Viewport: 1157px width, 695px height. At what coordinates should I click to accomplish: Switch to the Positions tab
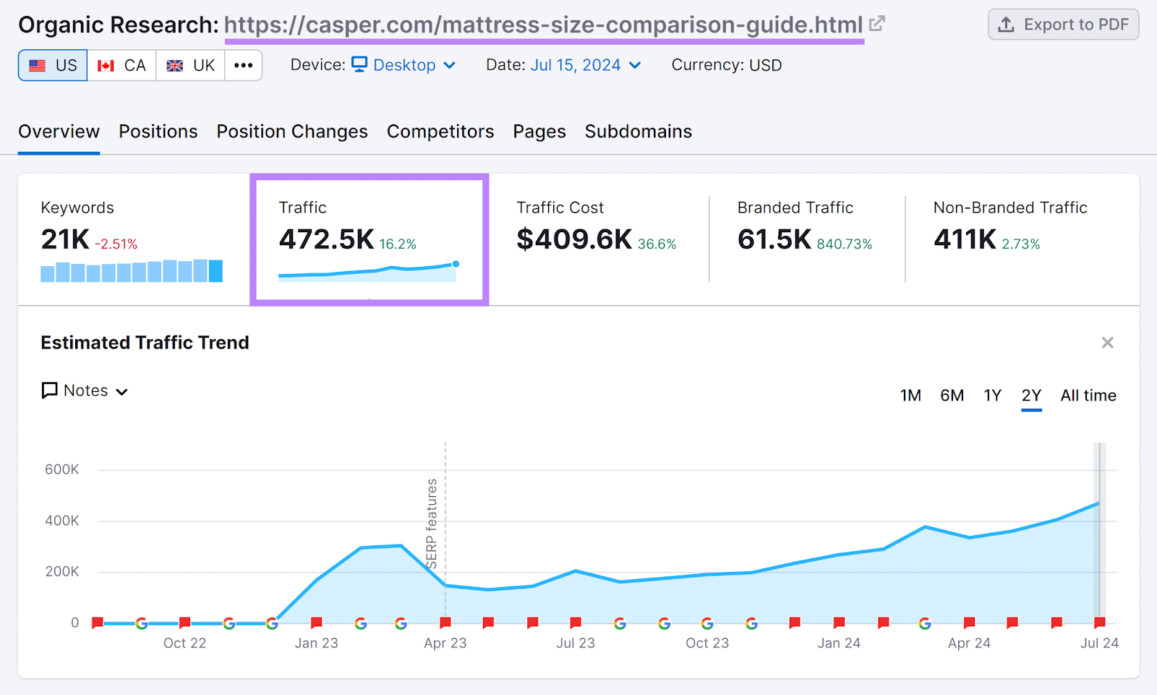(x=158, y=132)
